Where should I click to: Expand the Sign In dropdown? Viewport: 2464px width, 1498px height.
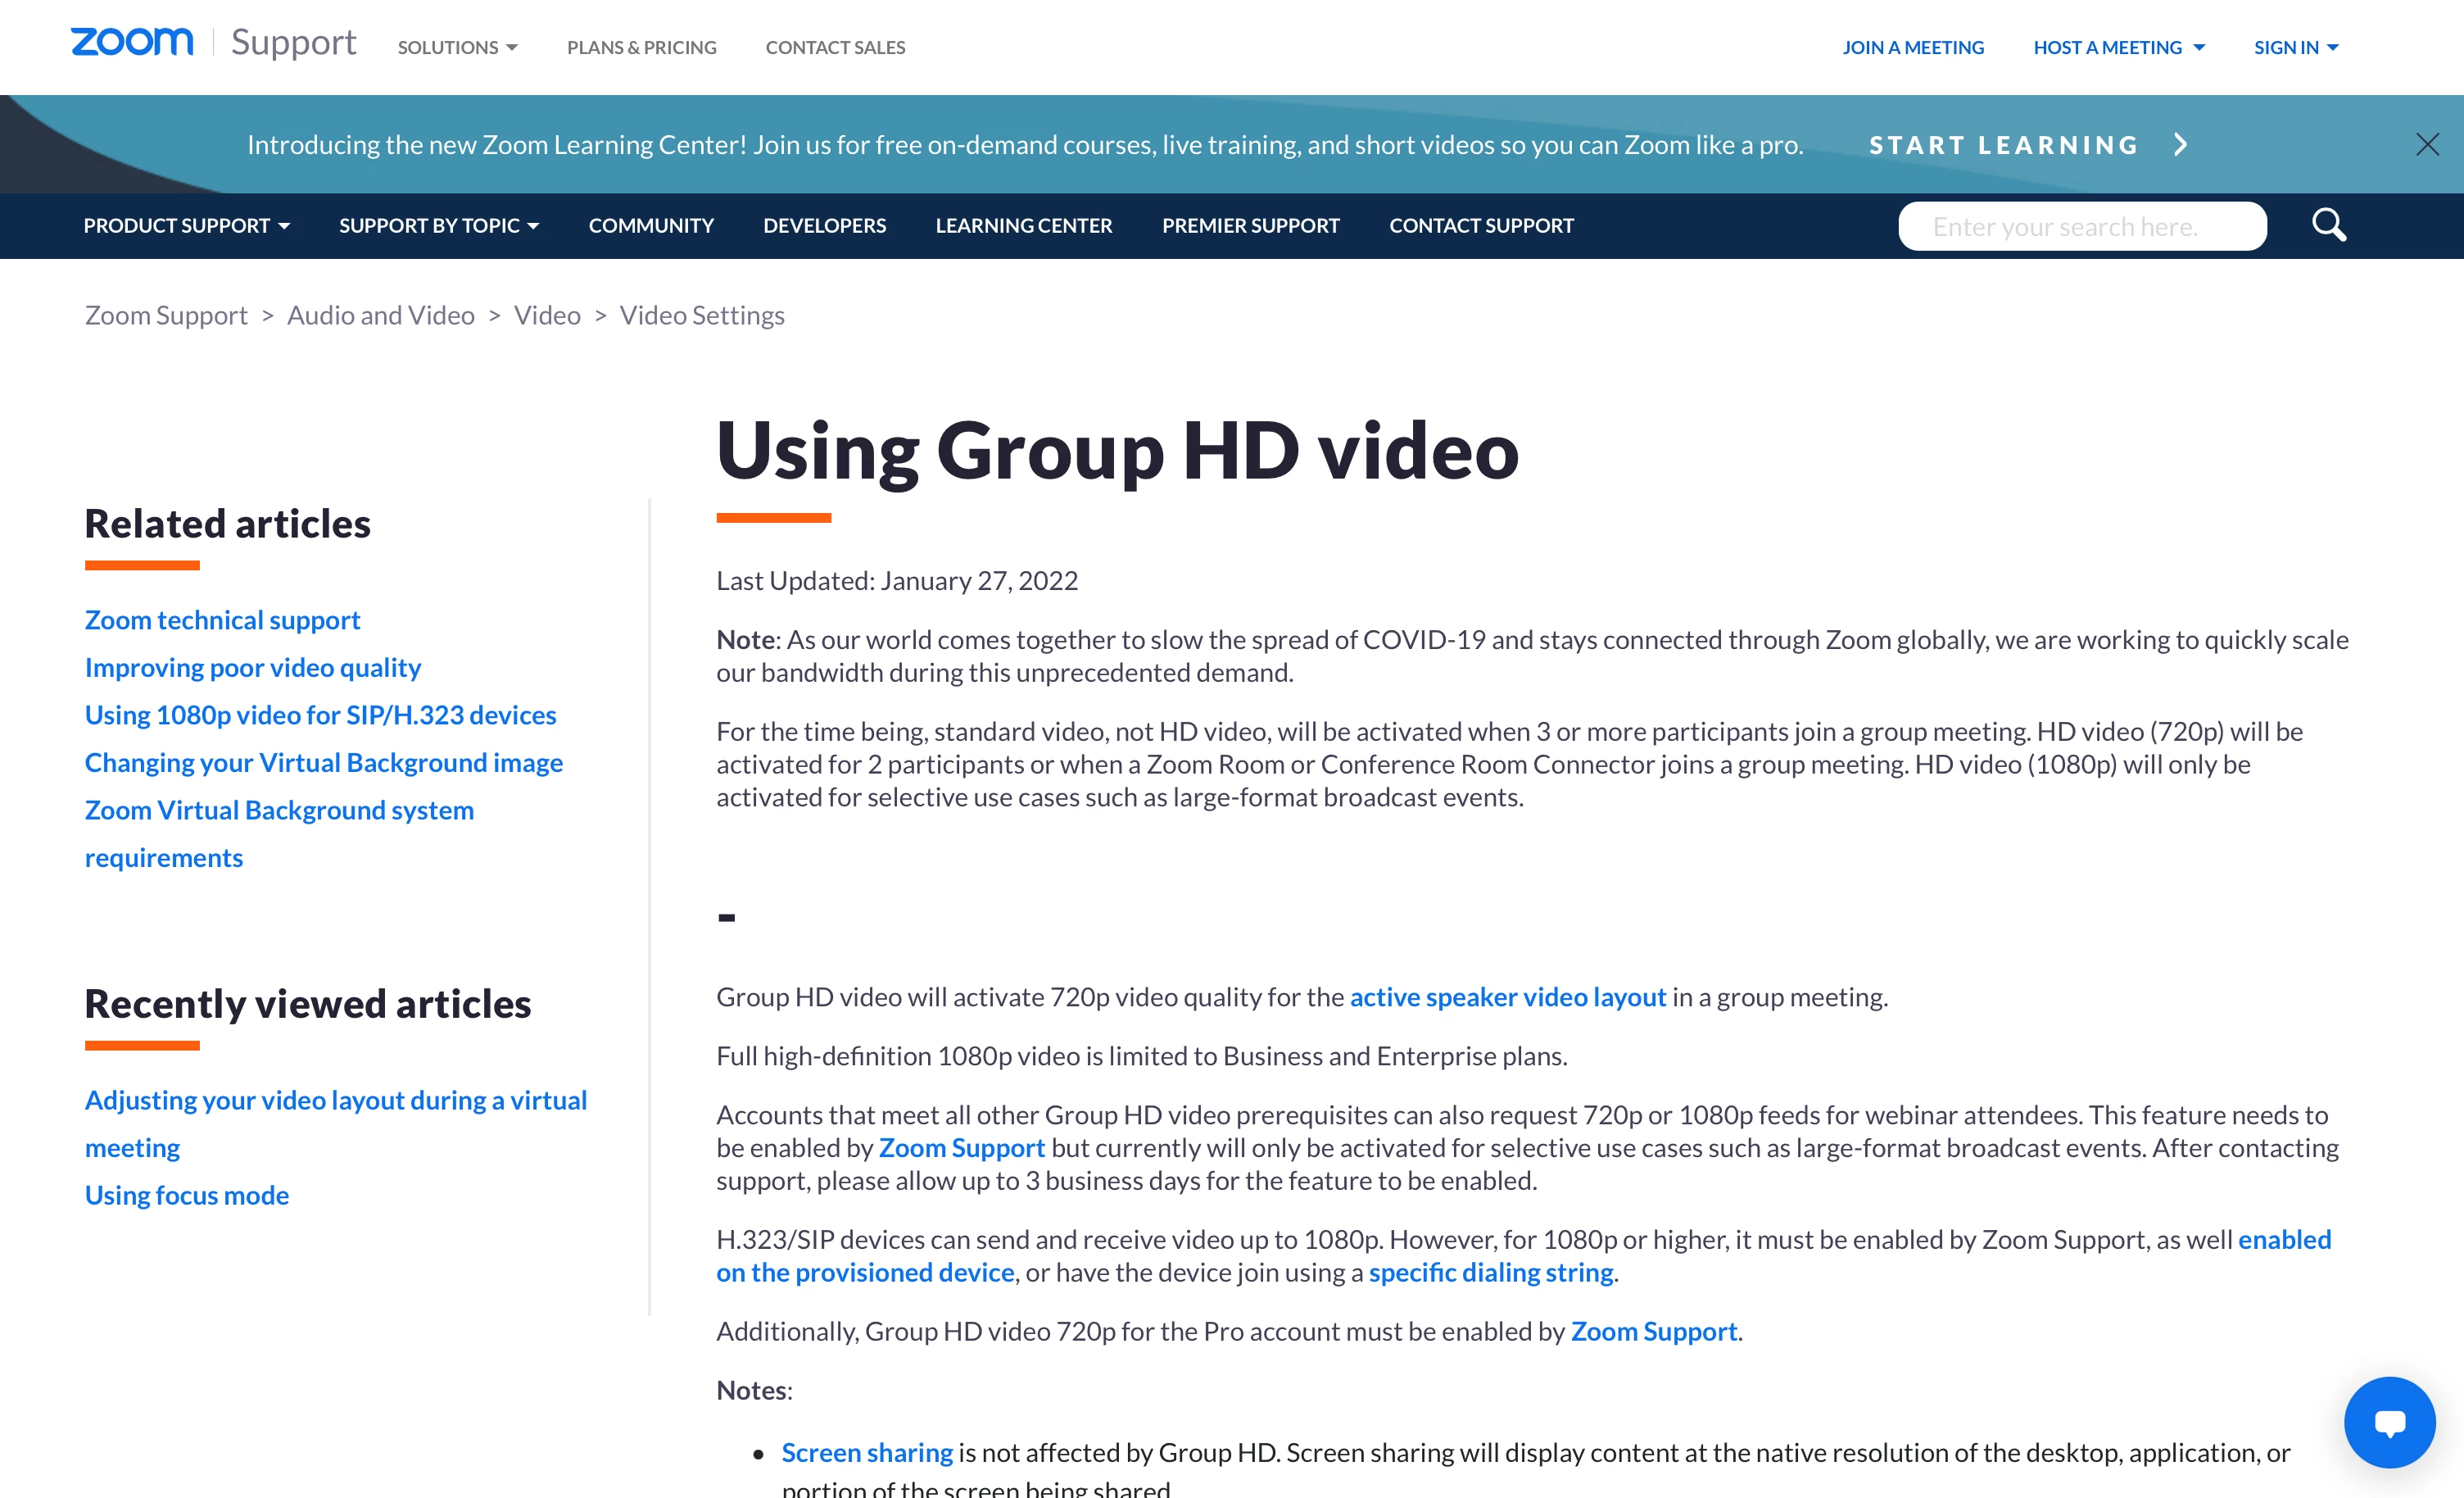pyautogui.click(x=2295, y=47)
